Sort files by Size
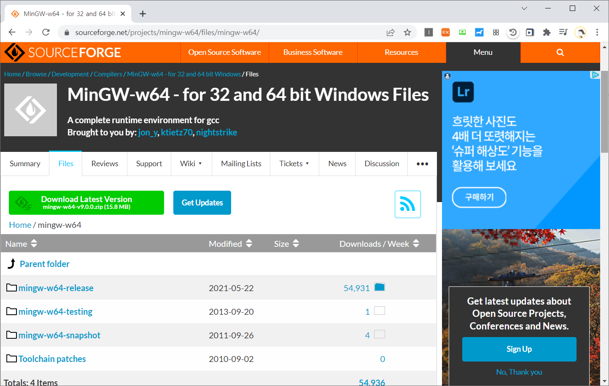The width and height of the screenshot is (609, 386). pos(286,244)
